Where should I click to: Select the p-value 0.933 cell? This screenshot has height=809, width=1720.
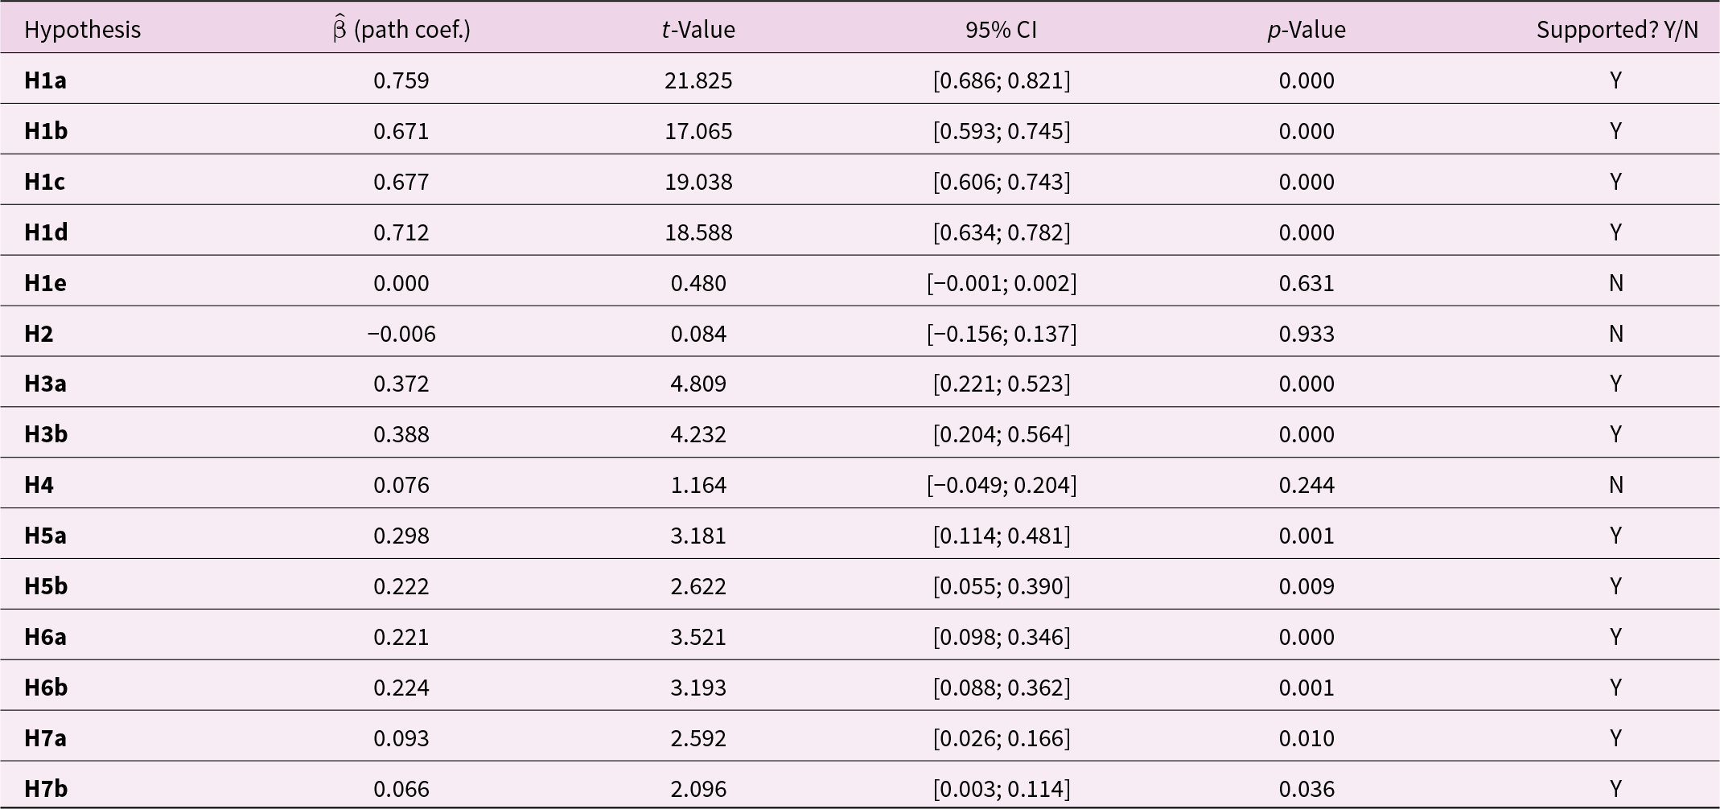click(x=1306, y=334)
